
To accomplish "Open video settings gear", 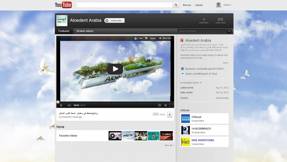I will point(160,105).
